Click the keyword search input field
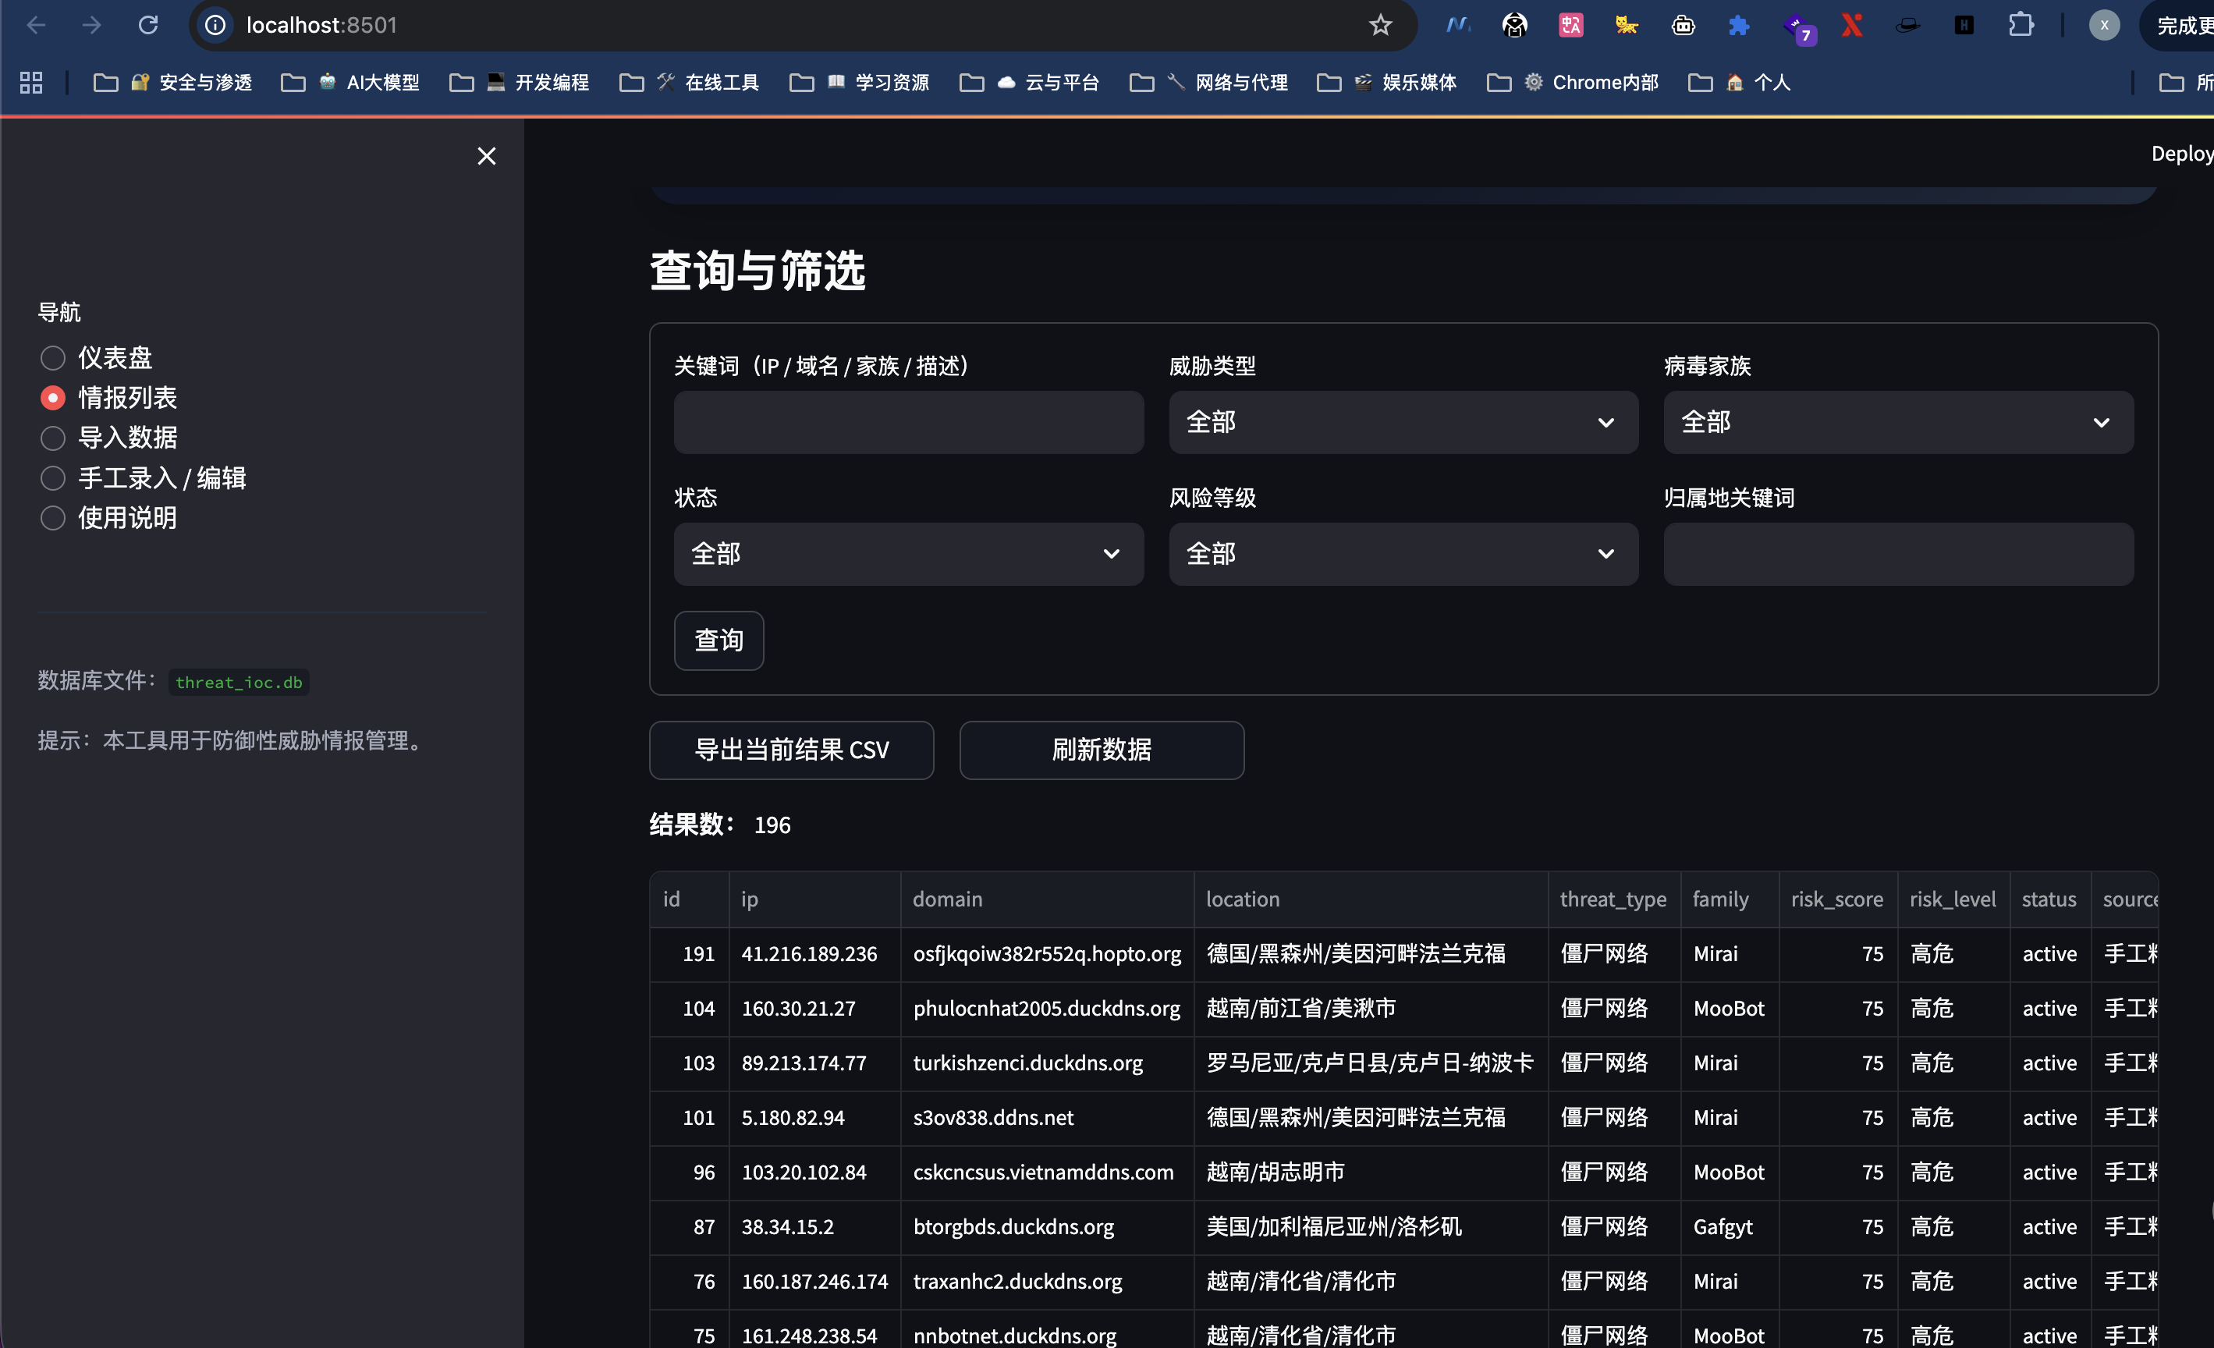This screenshot has width=2214, height=1348. 908,422
